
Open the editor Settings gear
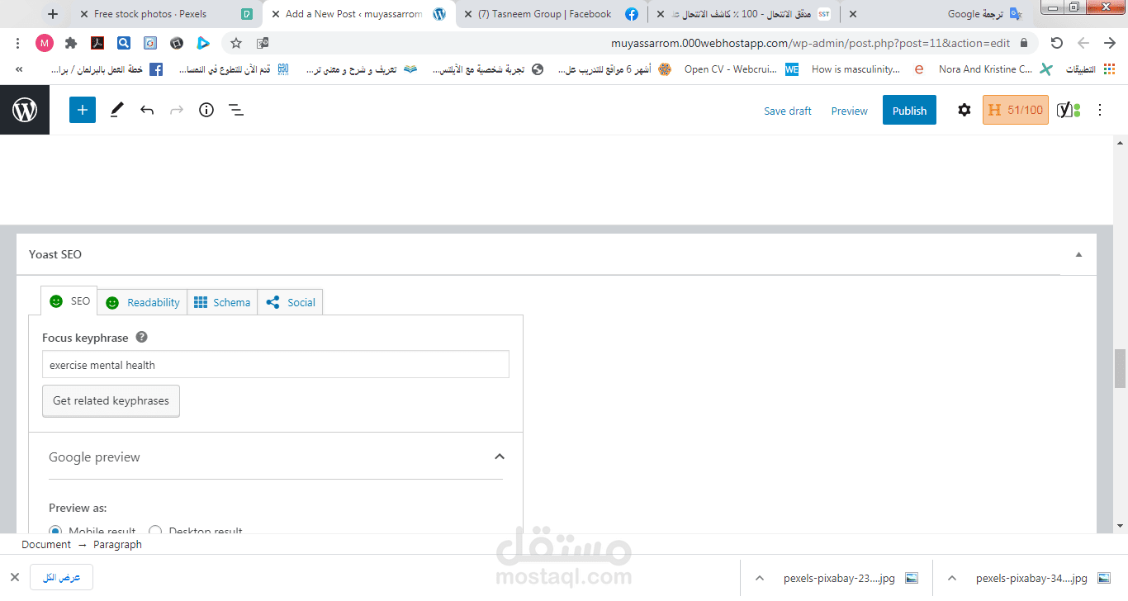click(x=964, y=110)
